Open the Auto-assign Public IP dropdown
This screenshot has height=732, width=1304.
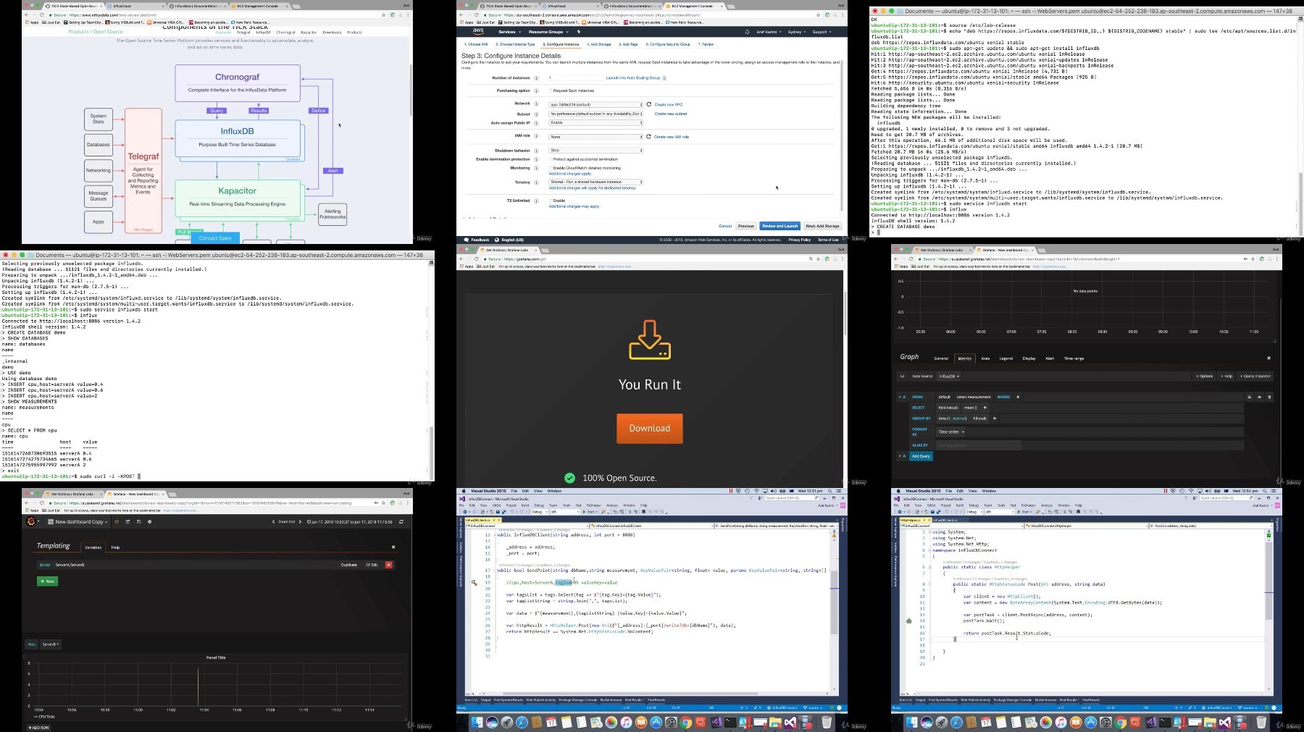click(595, 123)
